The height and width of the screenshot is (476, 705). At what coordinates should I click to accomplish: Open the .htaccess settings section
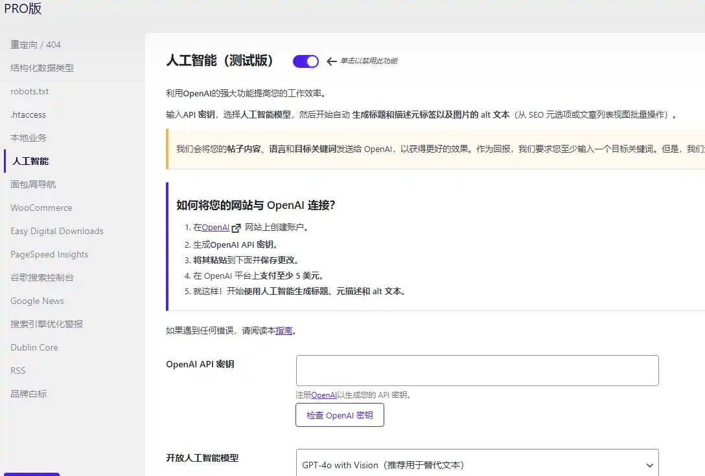pos(27,114)
